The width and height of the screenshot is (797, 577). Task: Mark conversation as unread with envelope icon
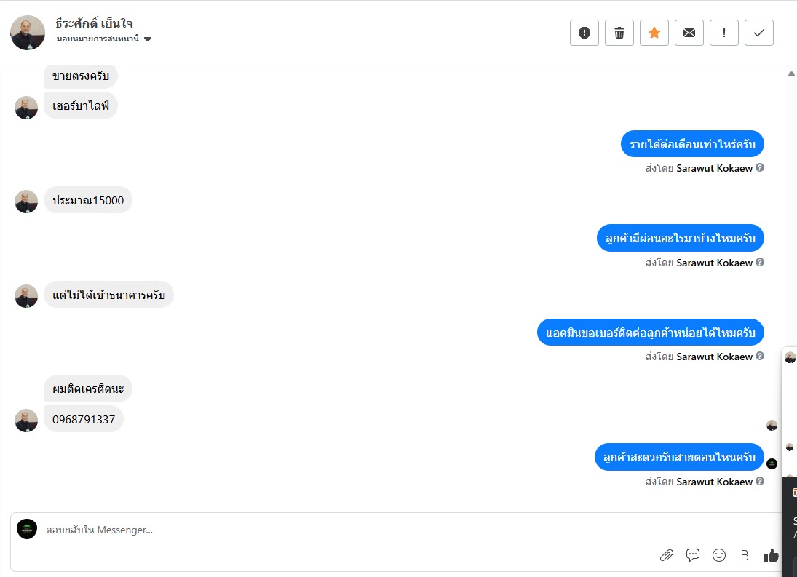click(x=689, y=33)
